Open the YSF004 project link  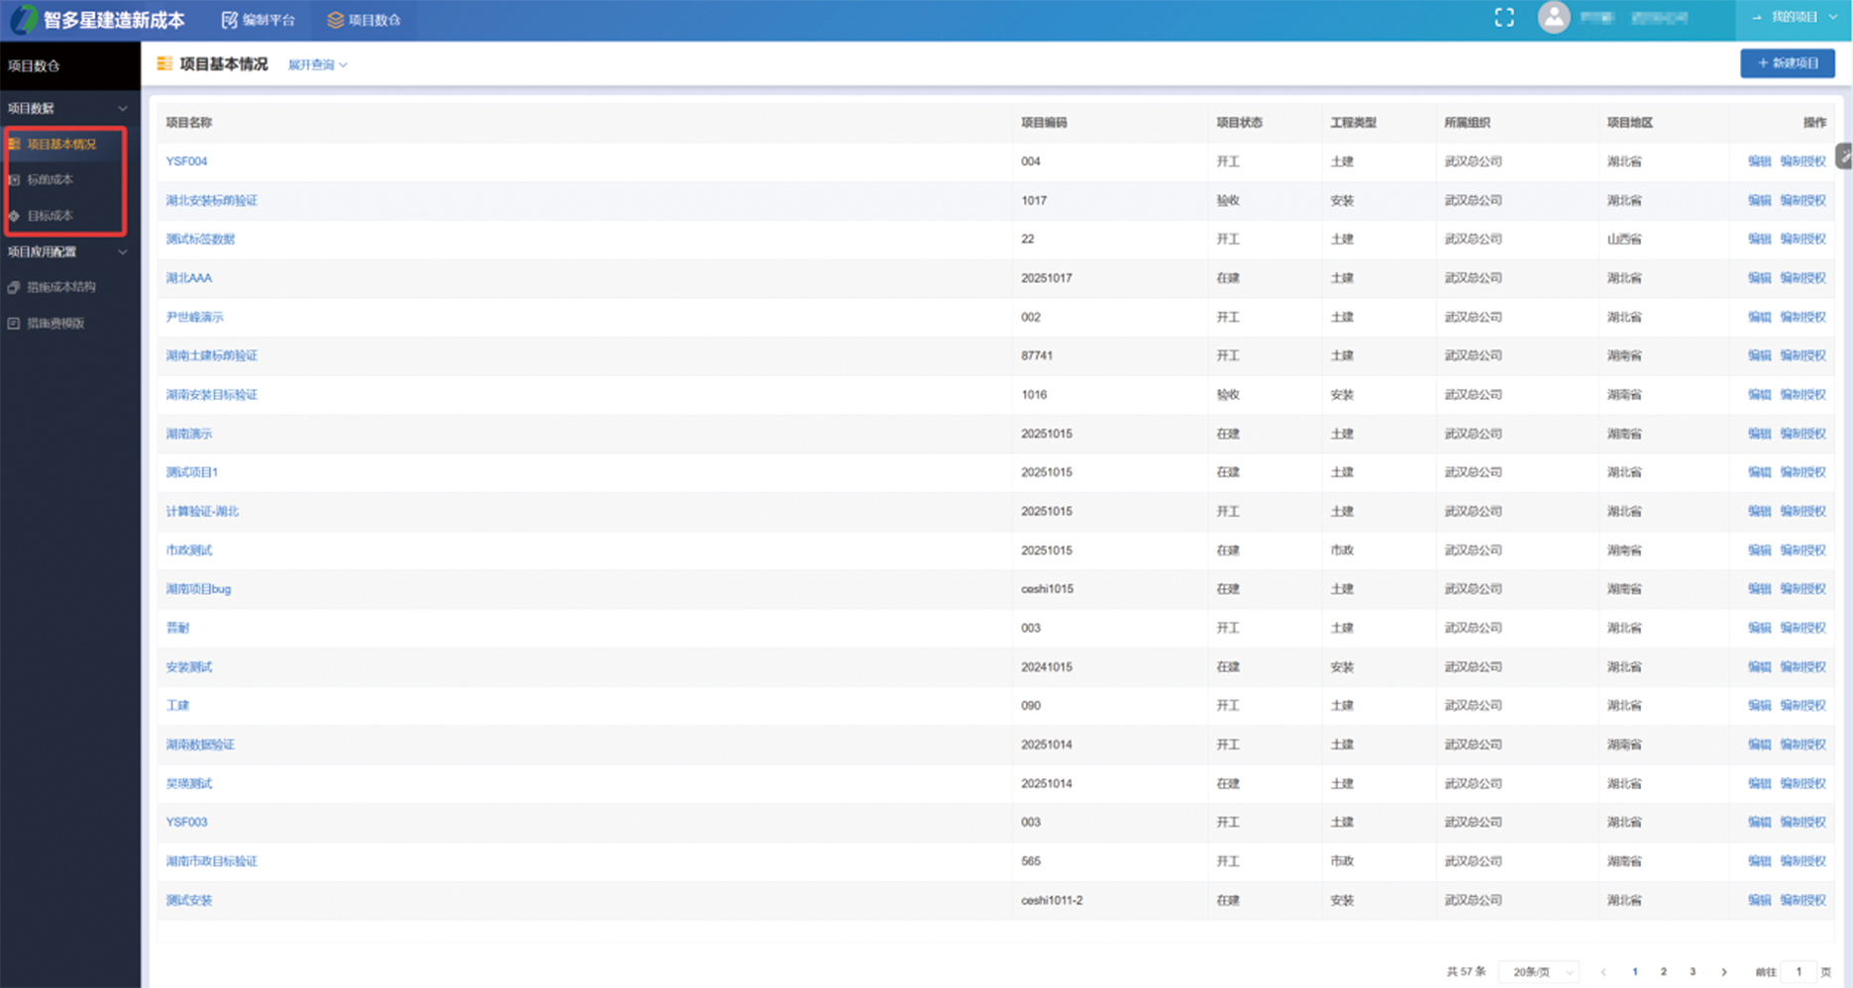click(186, 161)
